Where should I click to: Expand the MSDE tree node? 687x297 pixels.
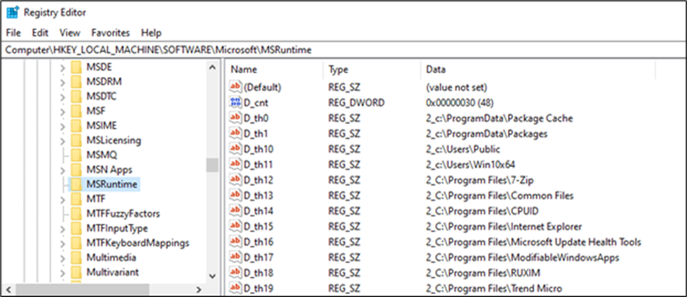(x=62, y=67)
